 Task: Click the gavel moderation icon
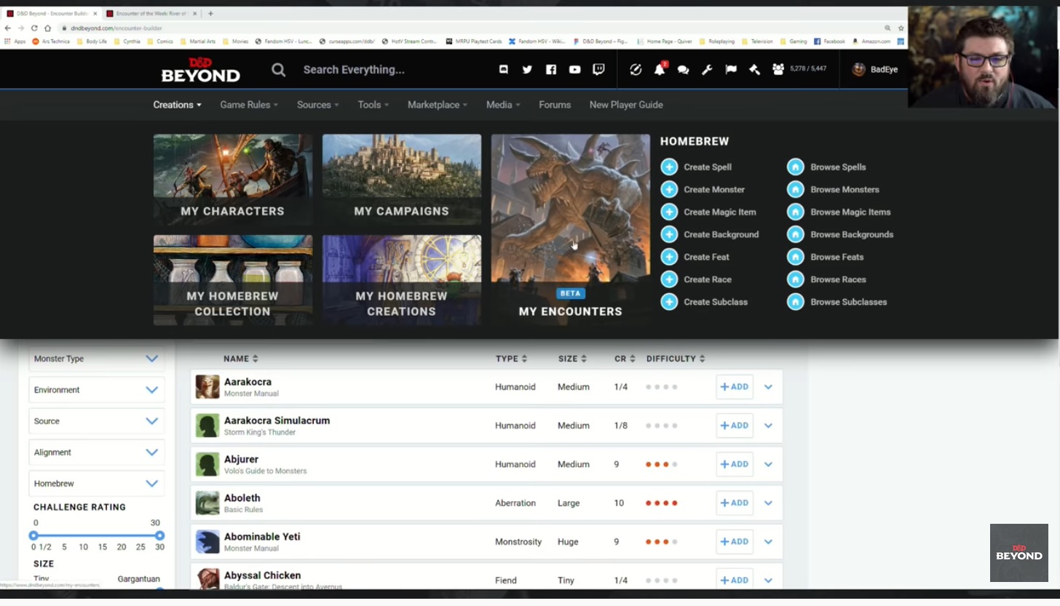pyautogui.click(x=754, y=70)
